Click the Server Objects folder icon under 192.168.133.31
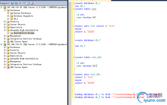Viewport: 167px width, 105px height. coord(8,53)
